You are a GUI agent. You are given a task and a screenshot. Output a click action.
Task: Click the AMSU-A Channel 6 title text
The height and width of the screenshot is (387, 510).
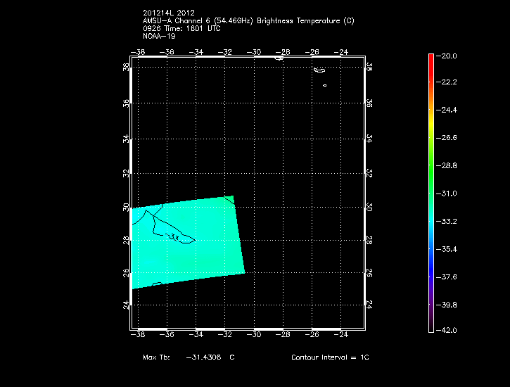pyautogui.click(x=248, y=21)
